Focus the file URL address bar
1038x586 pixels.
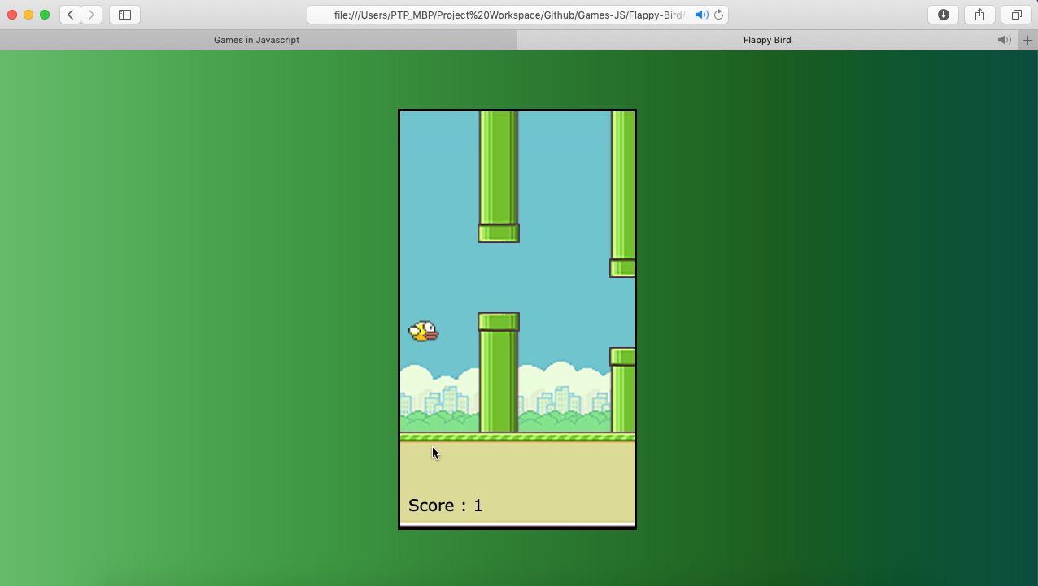(x=517, y=15)
